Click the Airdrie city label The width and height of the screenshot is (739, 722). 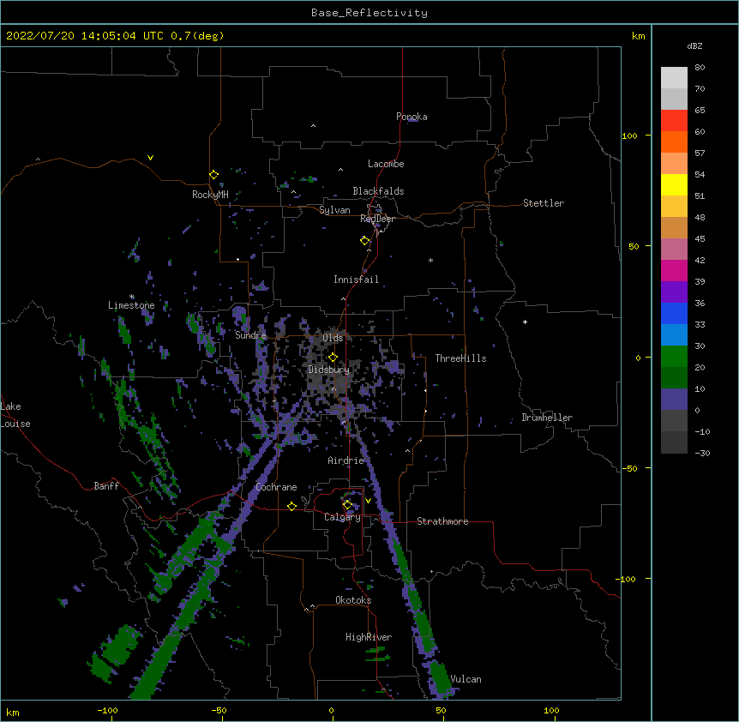(x=346, y=460)
